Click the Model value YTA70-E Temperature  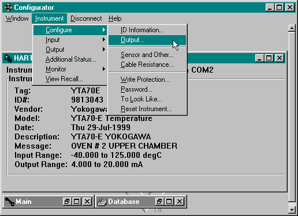(x=111, y=118)
